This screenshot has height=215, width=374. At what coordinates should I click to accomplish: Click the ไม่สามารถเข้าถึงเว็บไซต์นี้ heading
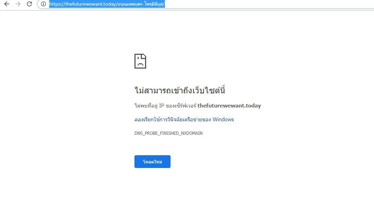(180, 90)
